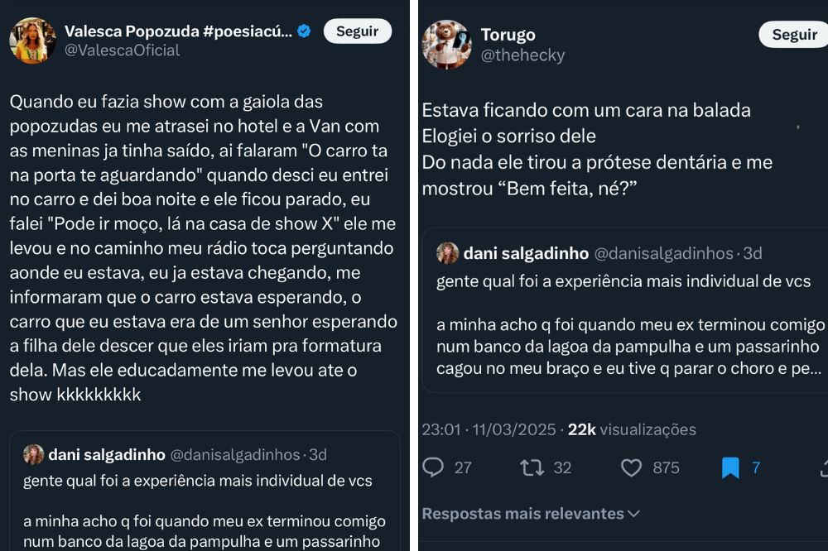Screen dimensions: 828x551
Task: Click Valesca's blue verified badge
Action: tap(304, 31)
